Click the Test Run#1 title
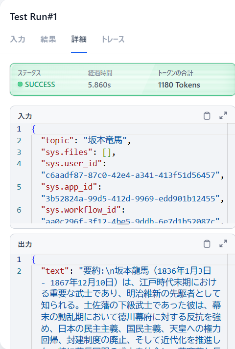The height and width of the screenshot is (349, 235). point(33,17)
